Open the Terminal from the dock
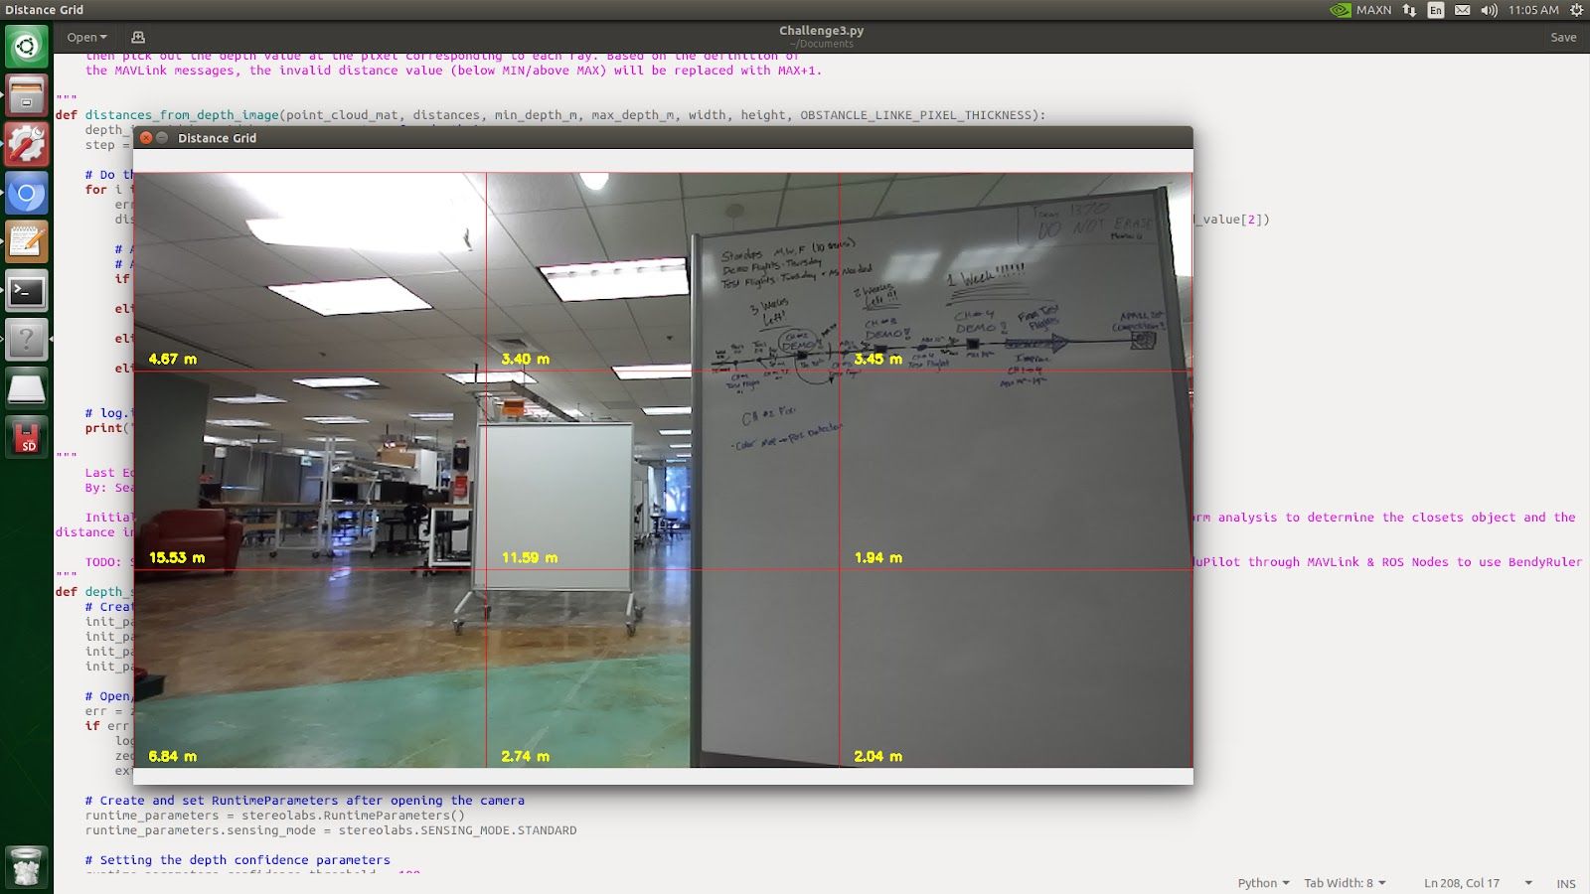This screenshot has width=1590, height=894. (27, 292)
